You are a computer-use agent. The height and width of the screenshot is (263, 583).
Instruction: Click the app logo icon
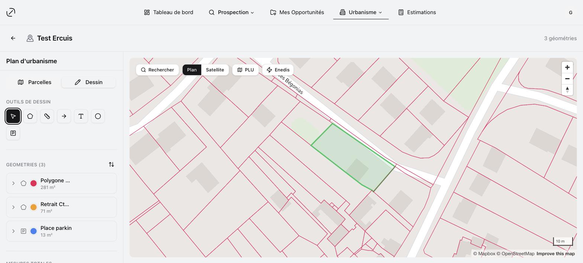tap(11, 12)
